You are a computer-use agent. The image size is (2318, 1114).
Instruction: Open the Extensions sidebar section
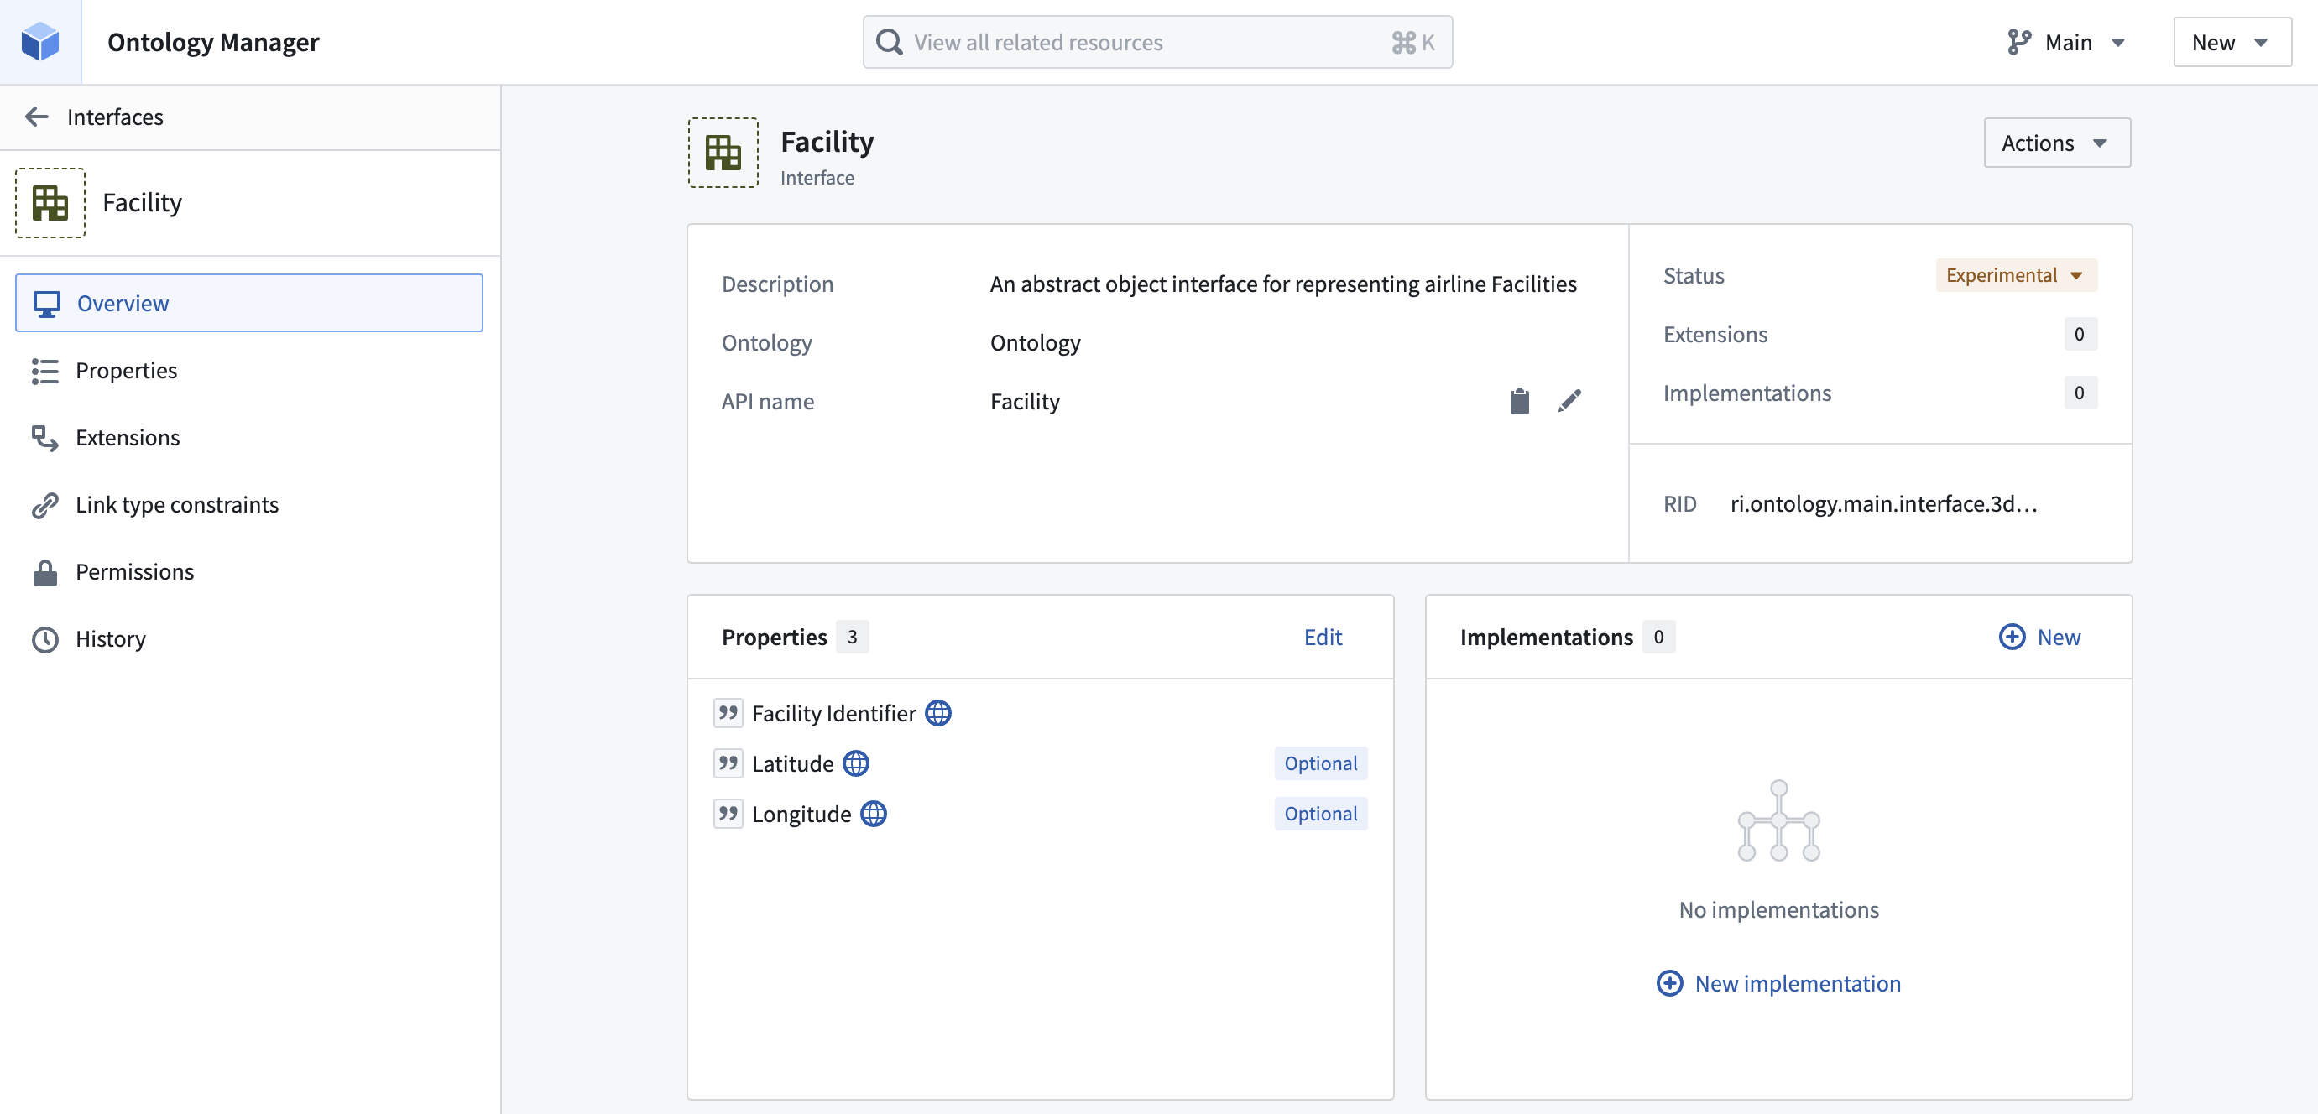point(249,438)
